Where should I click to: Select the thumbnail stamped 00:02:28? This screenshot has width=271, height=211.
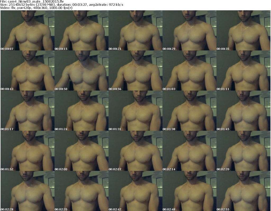28,191
